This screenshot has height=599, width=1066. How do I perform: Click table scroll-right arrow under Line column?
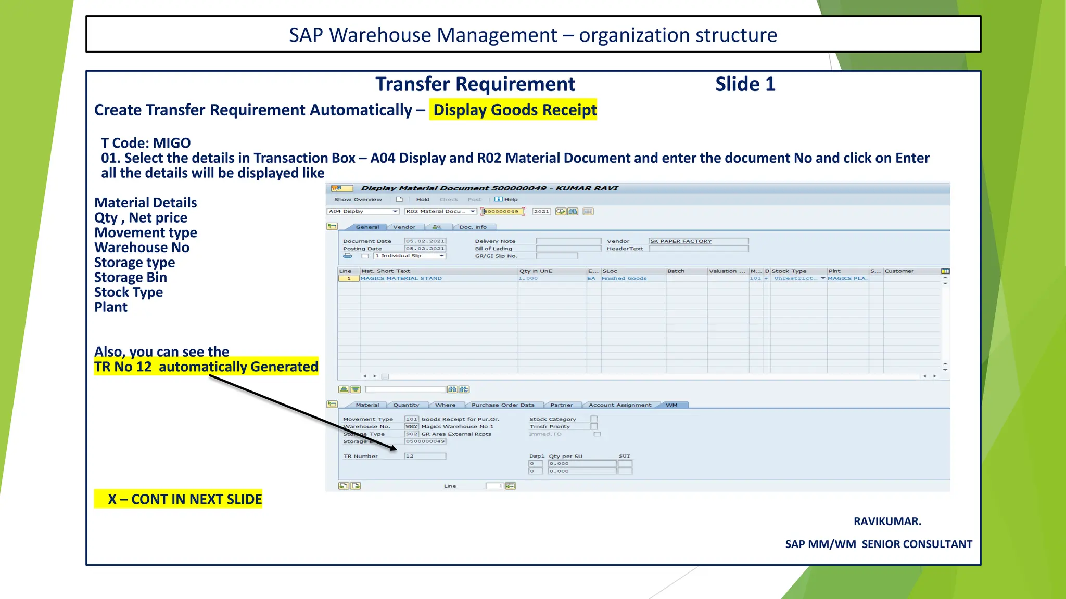pos(375,376)
